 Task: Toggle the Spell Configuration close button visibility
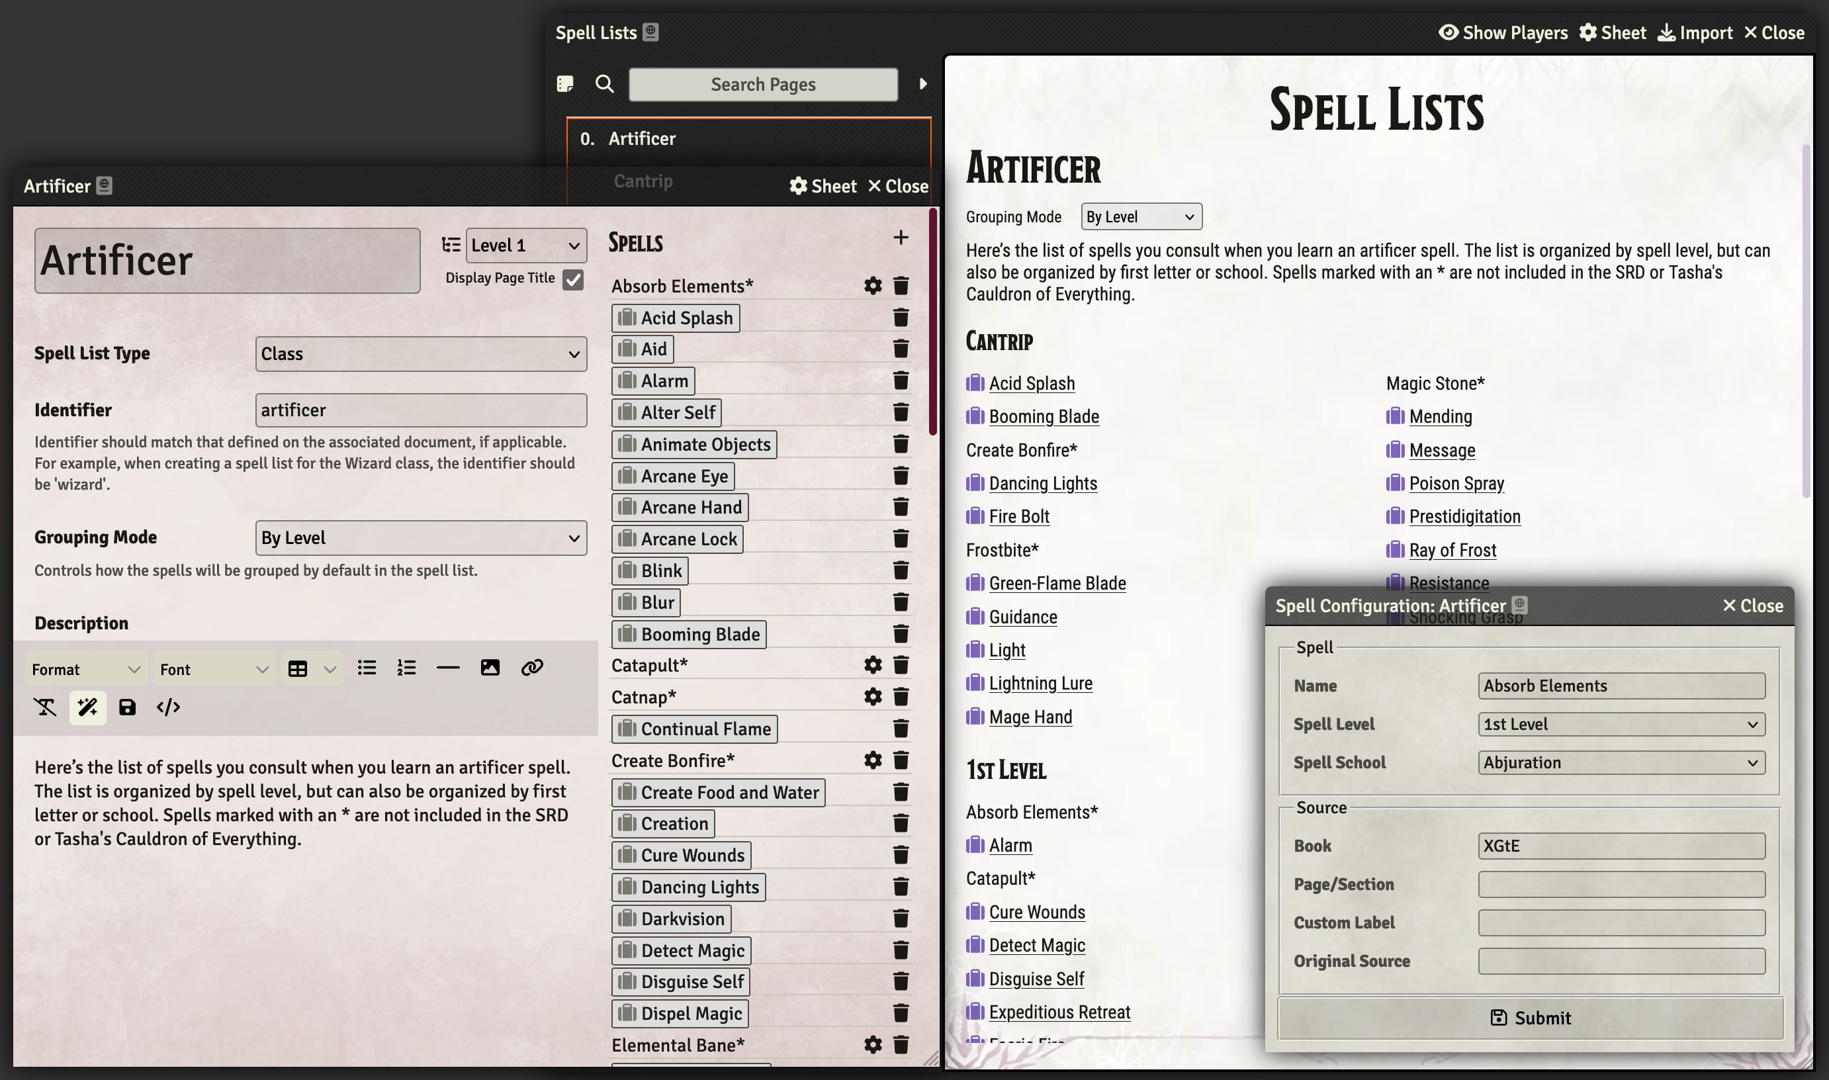coord(1752,606)
